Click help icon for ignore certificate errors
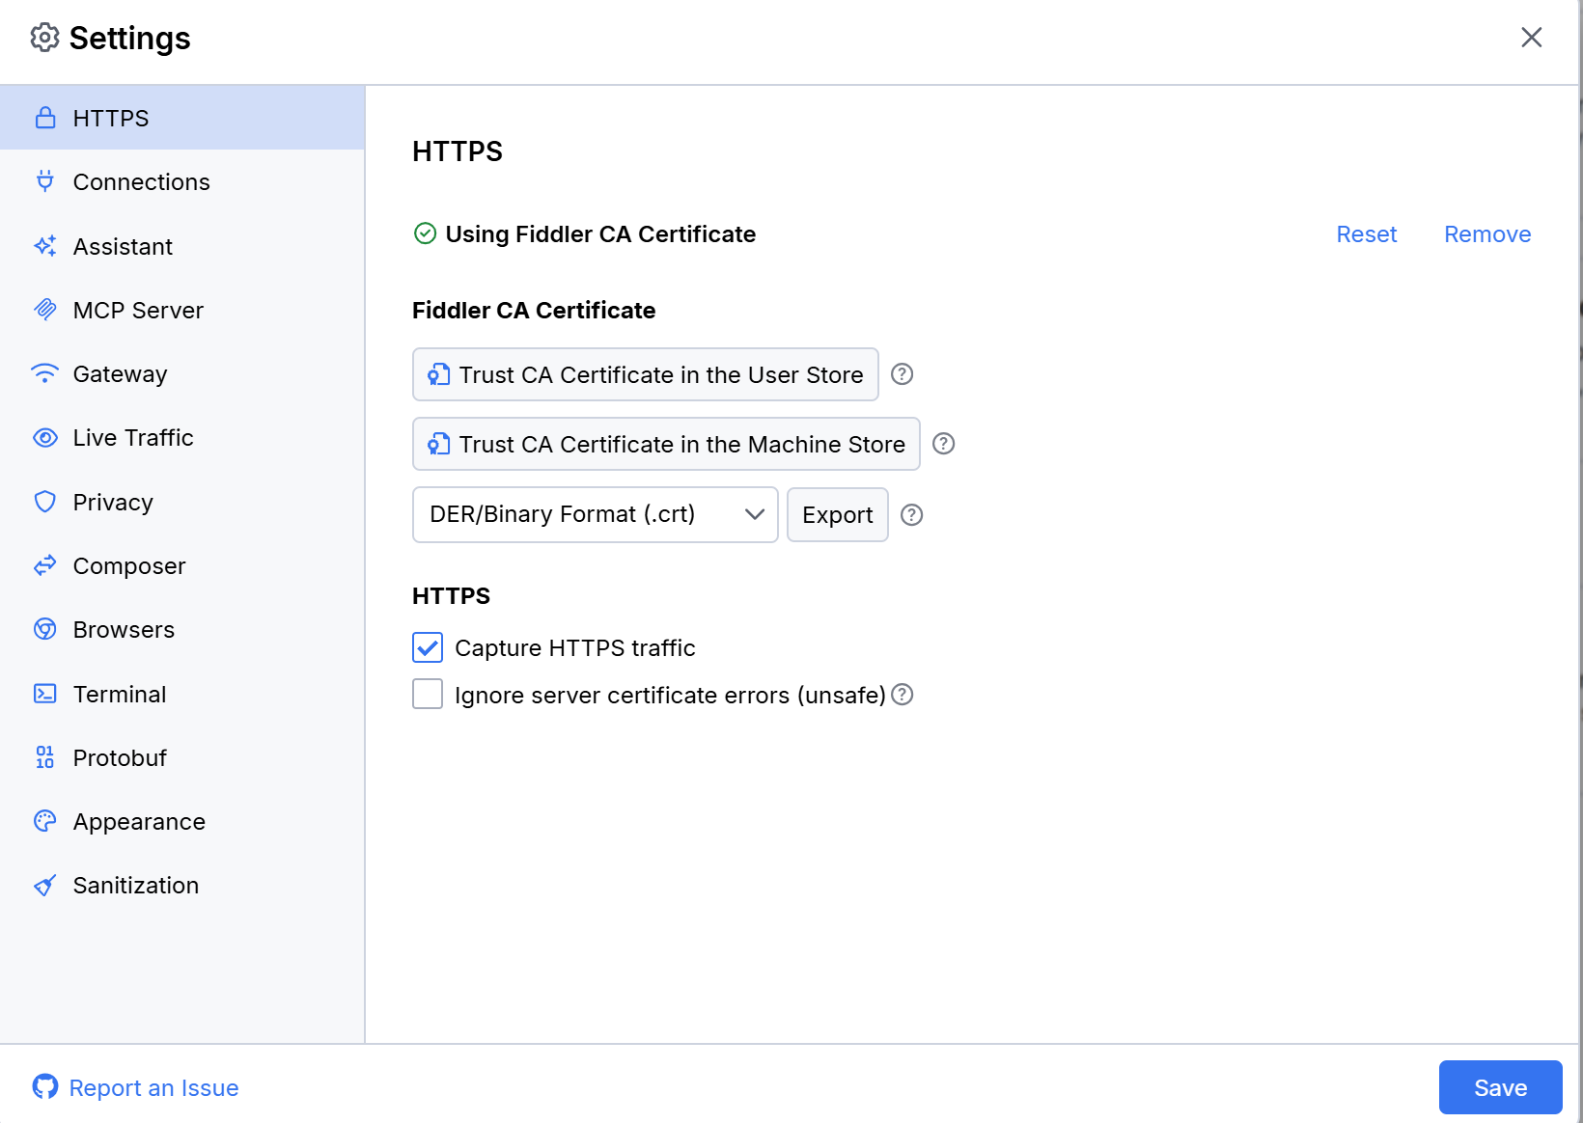Image resolution: width=1583 pixels, height=1123 pixels. click(x=903, y=695)
